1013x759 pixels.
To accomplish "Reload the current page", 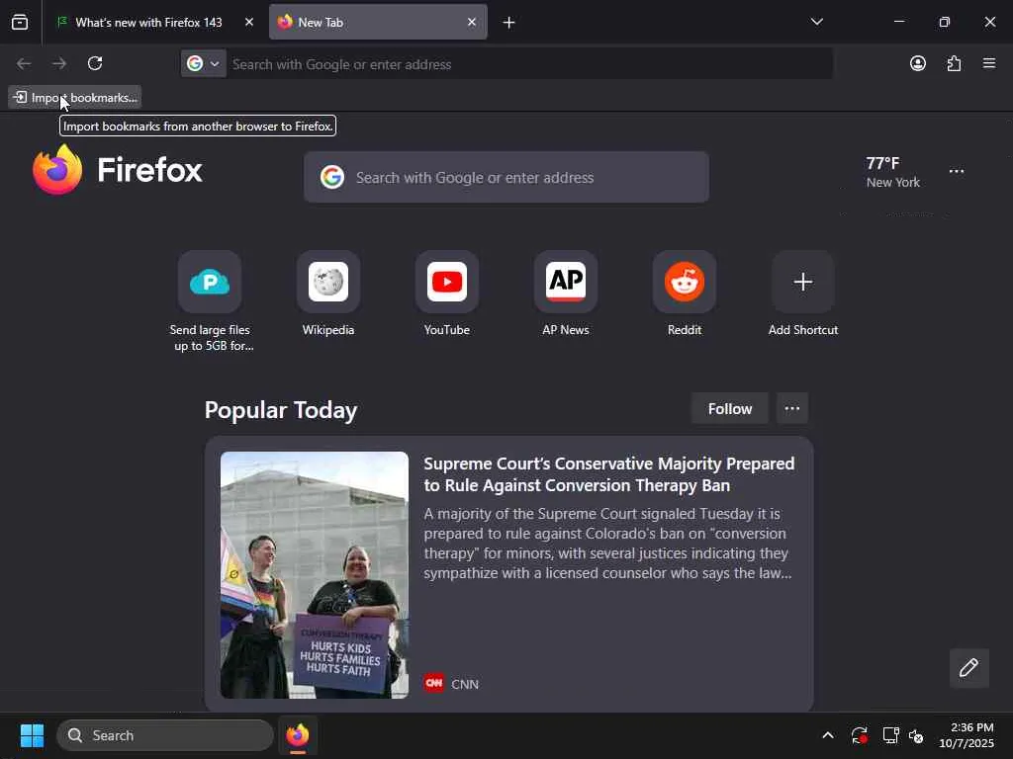I will click(95, 63).
